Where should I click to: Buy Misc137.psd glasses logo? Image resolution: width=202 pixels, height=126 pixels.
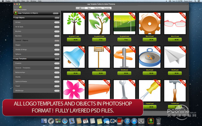coord(175,40)
